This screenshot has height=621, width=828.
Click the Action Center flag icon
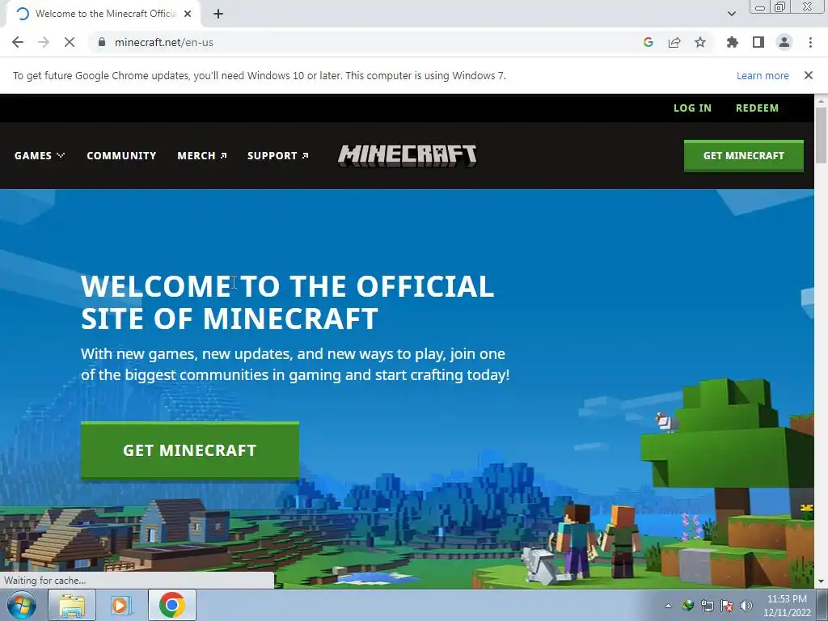pos(727,606)
